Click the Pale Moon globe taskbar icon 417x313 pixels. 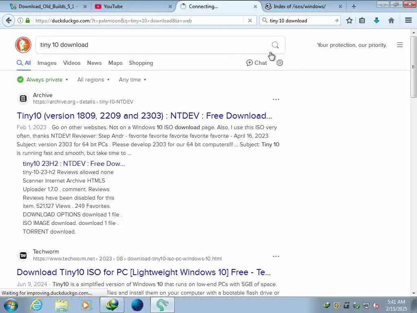(x=137, y=305)
